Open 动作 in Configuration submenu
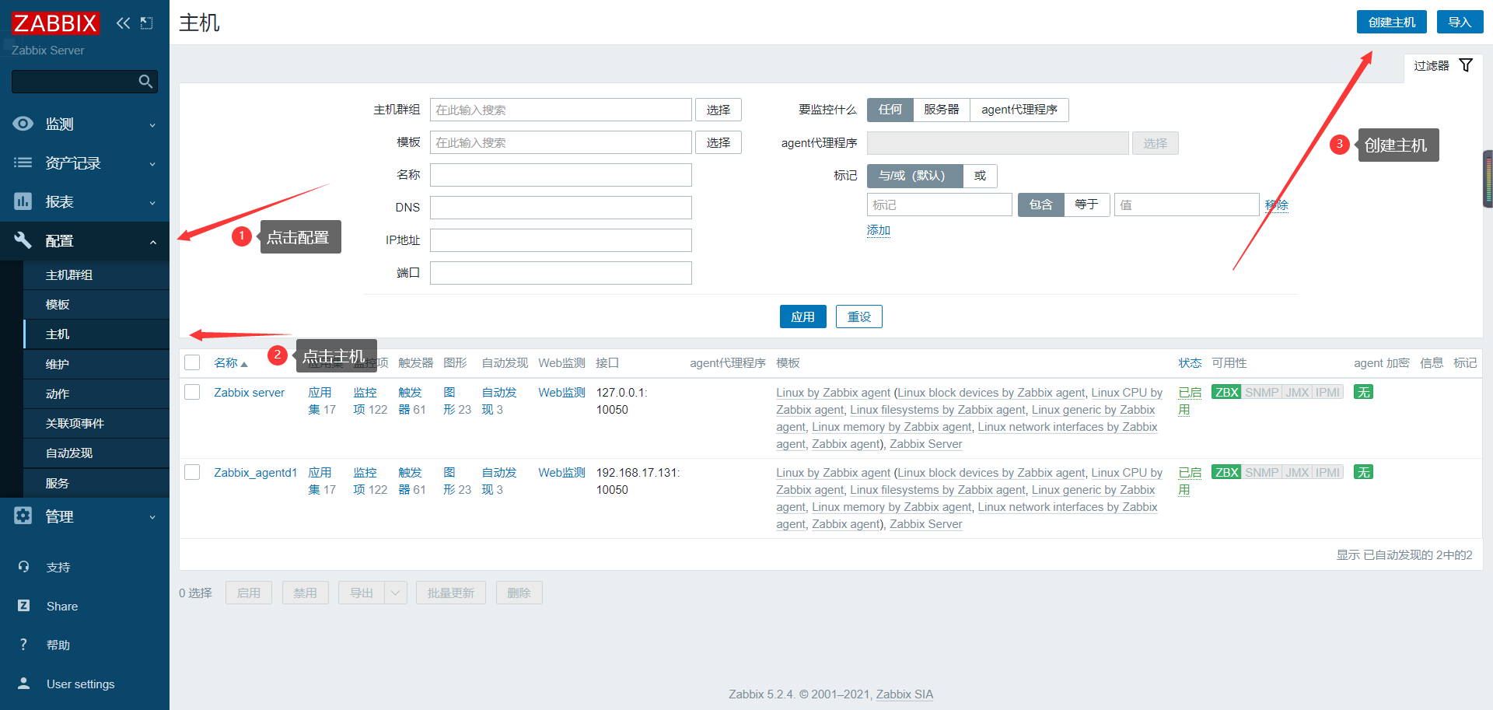The image size is (1493, 710). (x=96, y=394)
